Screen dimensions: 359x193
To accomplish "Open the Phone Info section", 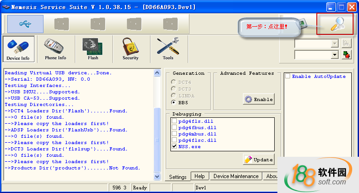I will point(55,49).
